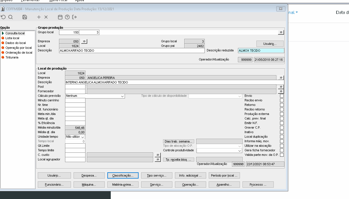Click the Período por local button
349x199 pixels.
tap(224, 175)
